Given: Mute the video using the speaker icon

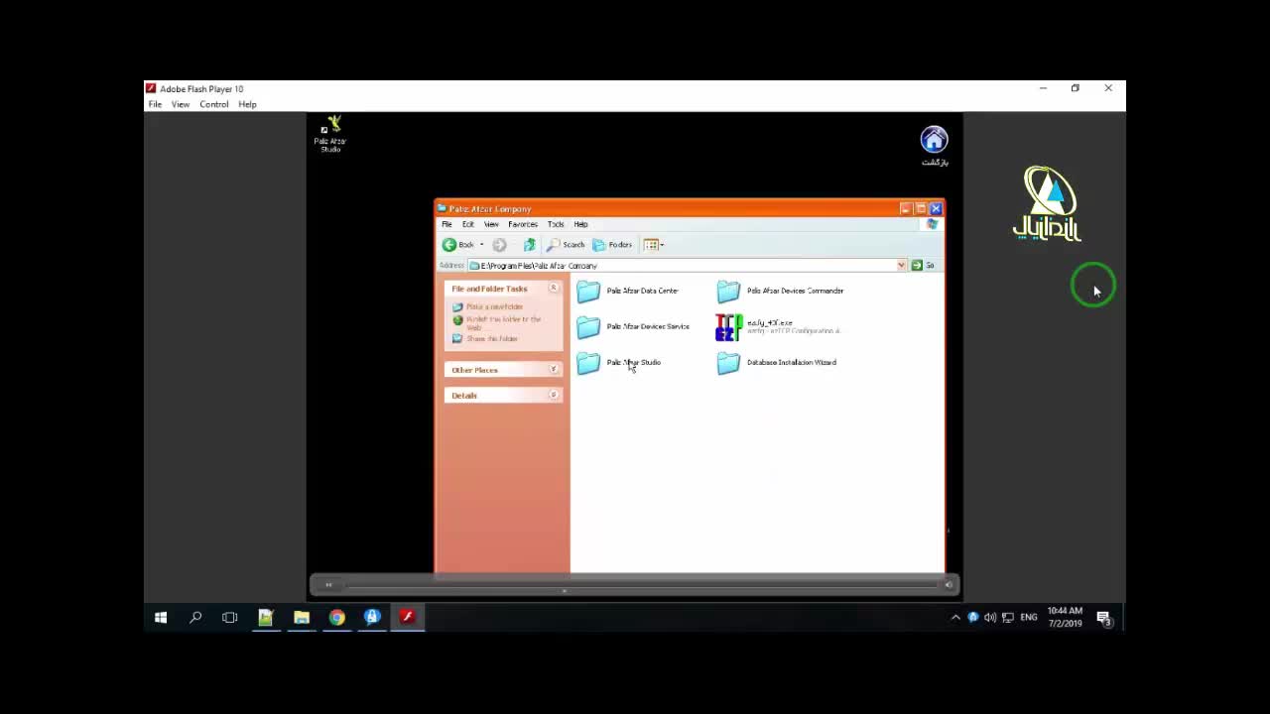Looking at the screenshot, I should pyautogui.click(x=949, y=585).
